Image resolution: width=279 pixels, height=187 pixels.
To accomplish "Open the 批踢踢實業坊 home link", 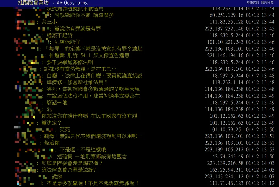I will pyautogui.click(x=33, y=3).
